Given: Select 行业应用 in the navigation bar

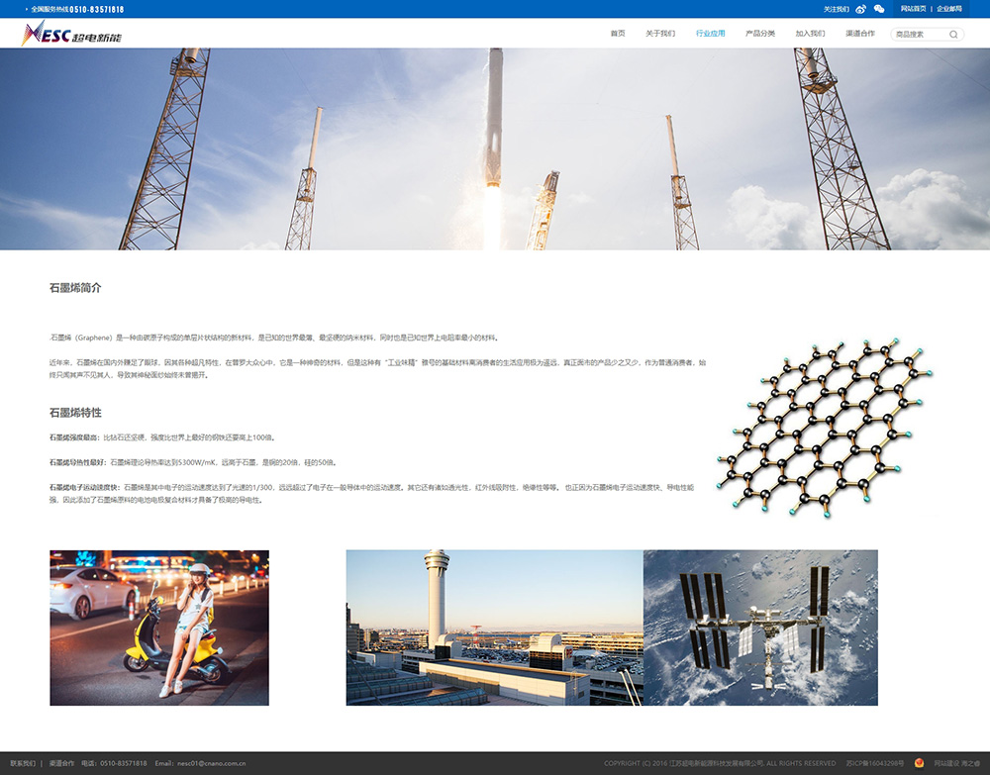Looking at the screenshot, I should (x=710, y=34).
